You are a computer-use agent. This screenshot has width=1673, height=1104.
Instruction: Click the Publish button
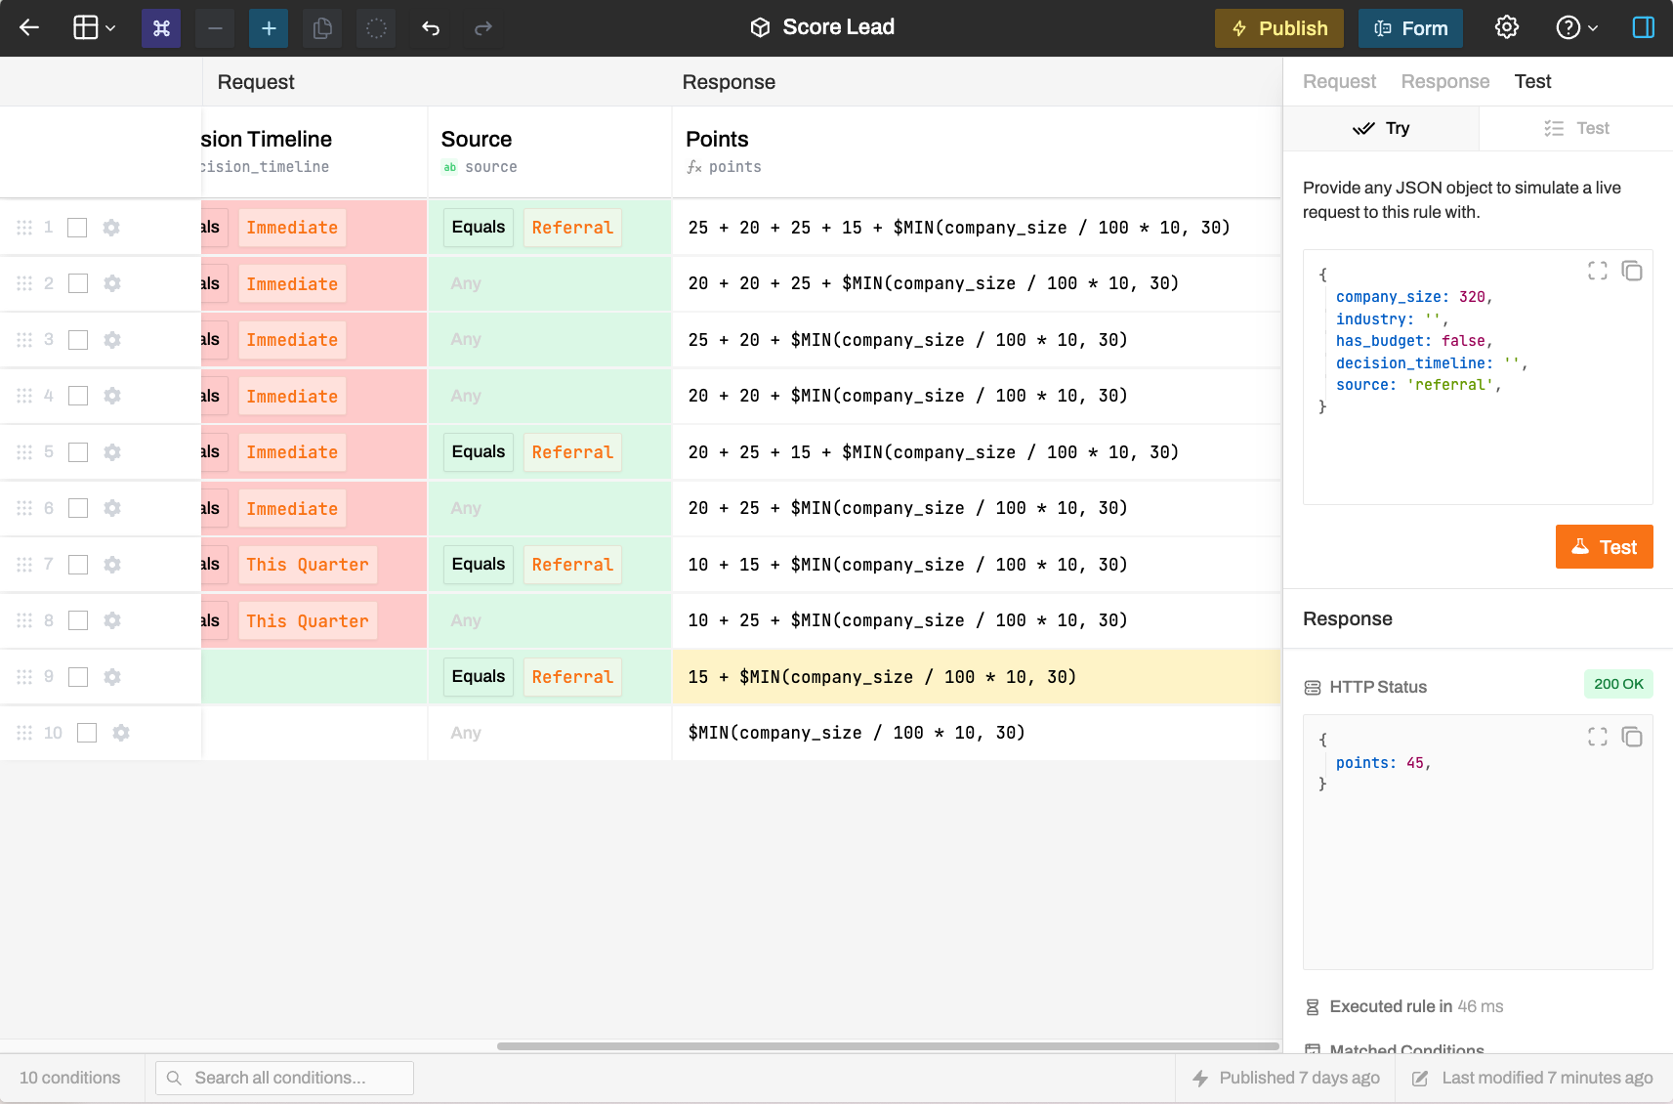[x=1278, y=28]
